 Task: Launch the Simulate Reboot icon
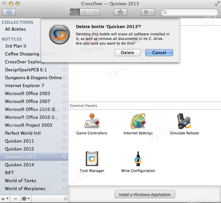(184, 124)
